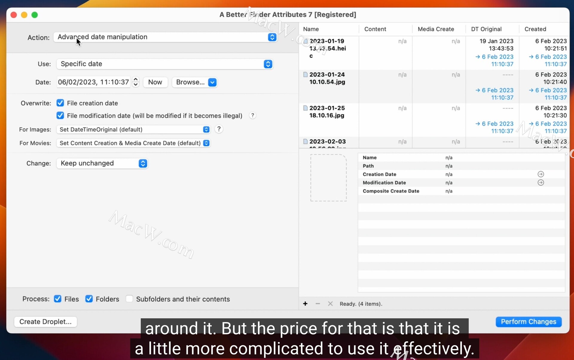Click the yellow minimize window button
The width and height of the screenshot is (574, 360).
pyautogui.click(x=24, y=15)
